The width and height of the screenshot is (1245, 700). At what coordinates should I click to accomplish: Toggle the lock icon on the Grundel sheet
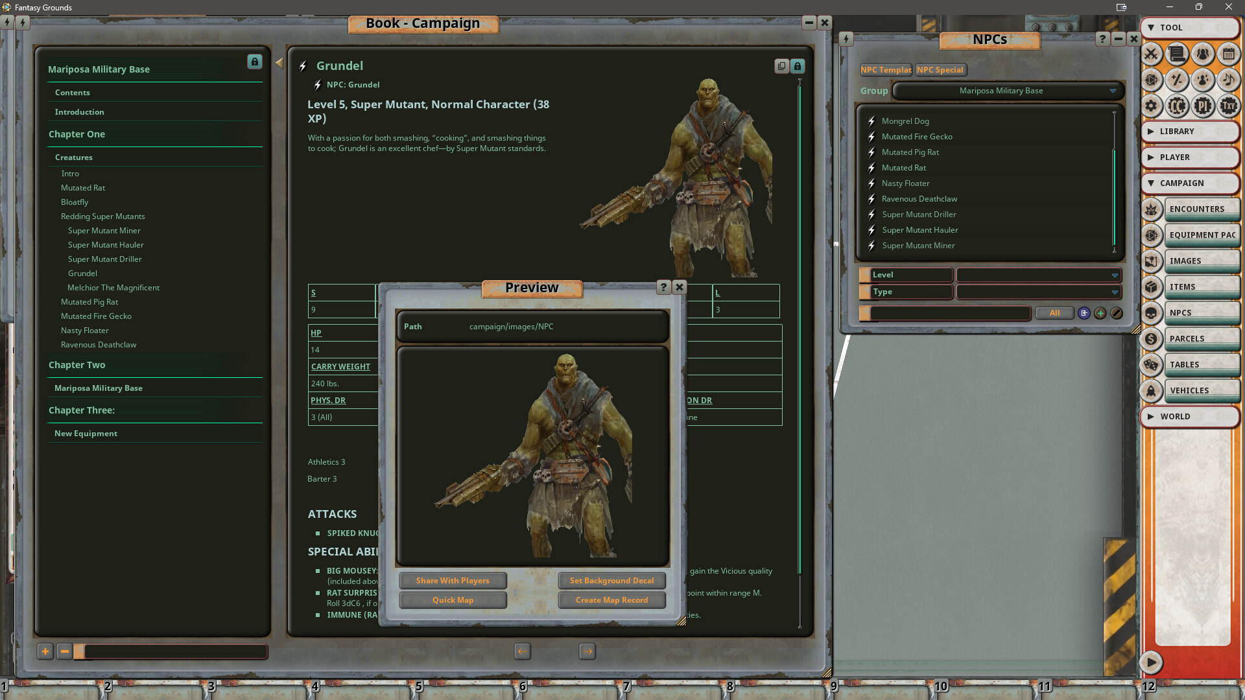[x=797, y=66]
